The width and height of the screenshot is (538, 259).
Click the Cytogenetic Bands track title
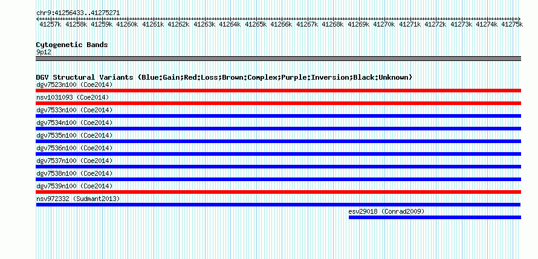(72, 45)
